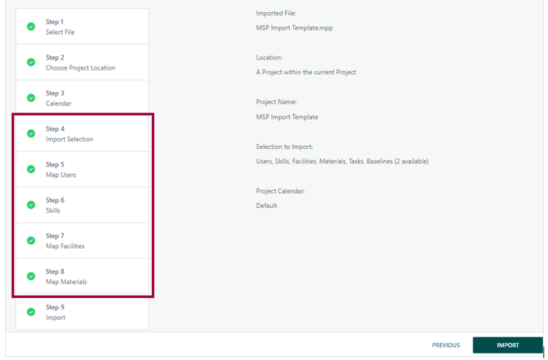Screen dimensions: 548x360
Task: Click the Project Calendar value 'Default'
Action: [266, 206]
